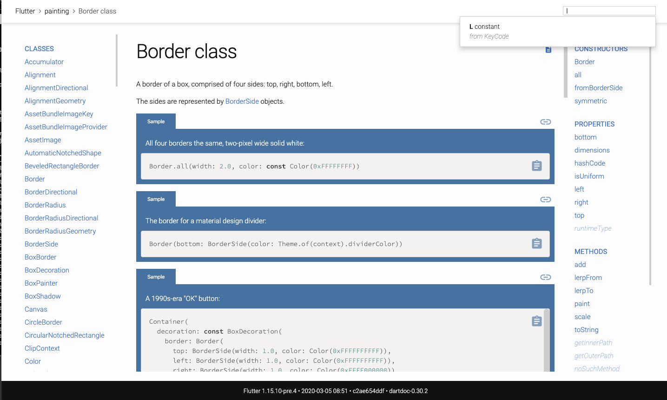This screenshot has height=400, width=667.
Task: Open the CLASSES heading link
Action: pyautogui.click(x=39, y=49)
